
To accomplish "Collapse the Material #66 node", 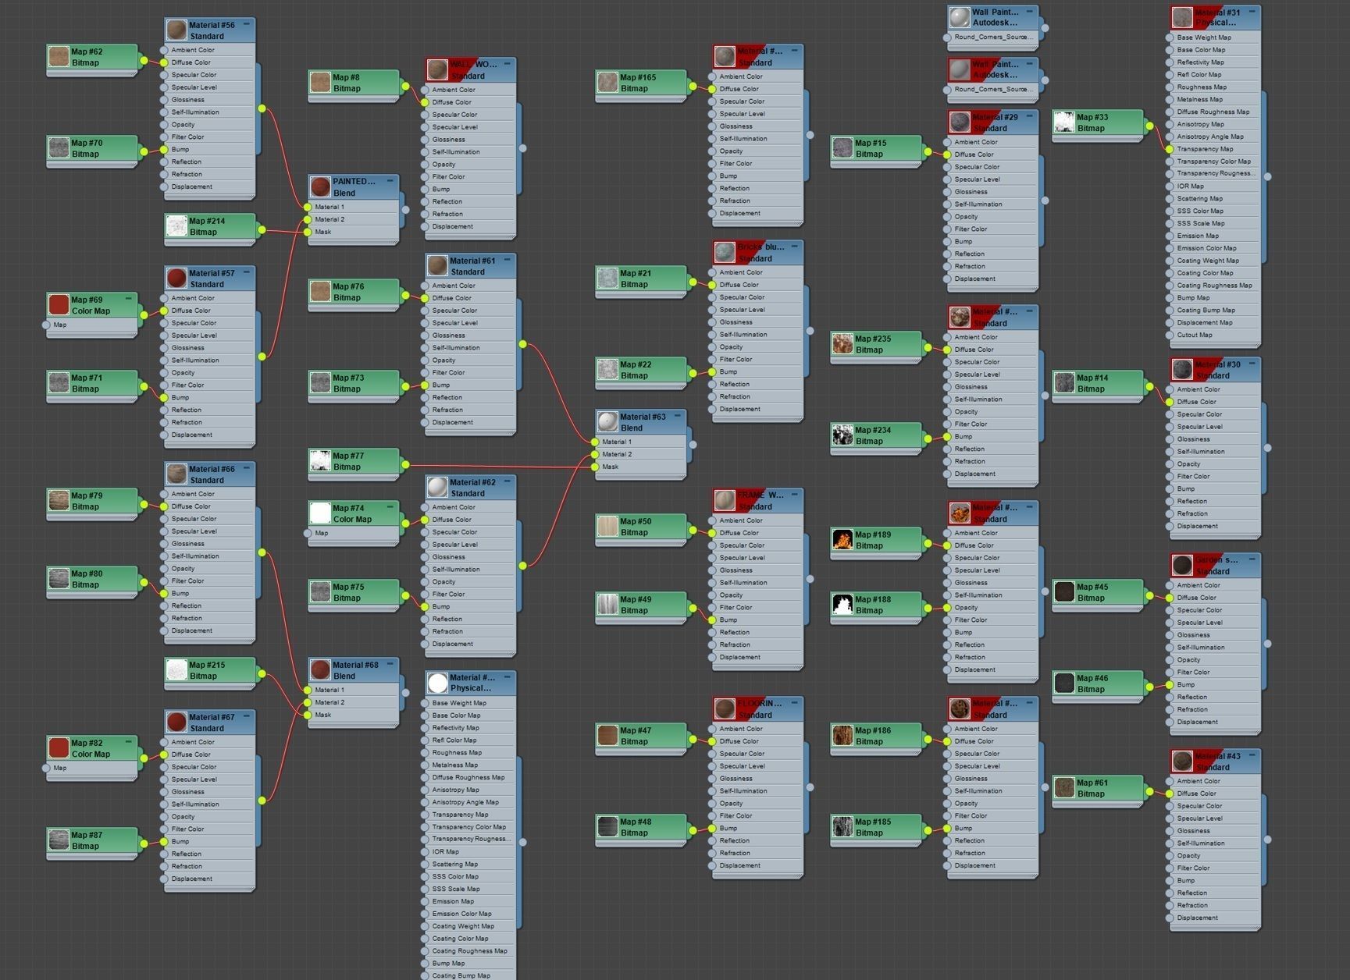I will pyautogui.click(x=247, y=468).
